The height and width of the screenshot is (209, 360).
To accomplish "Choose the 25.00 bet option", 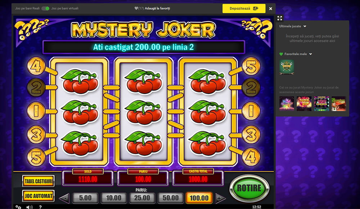I will tap(142, 198).
